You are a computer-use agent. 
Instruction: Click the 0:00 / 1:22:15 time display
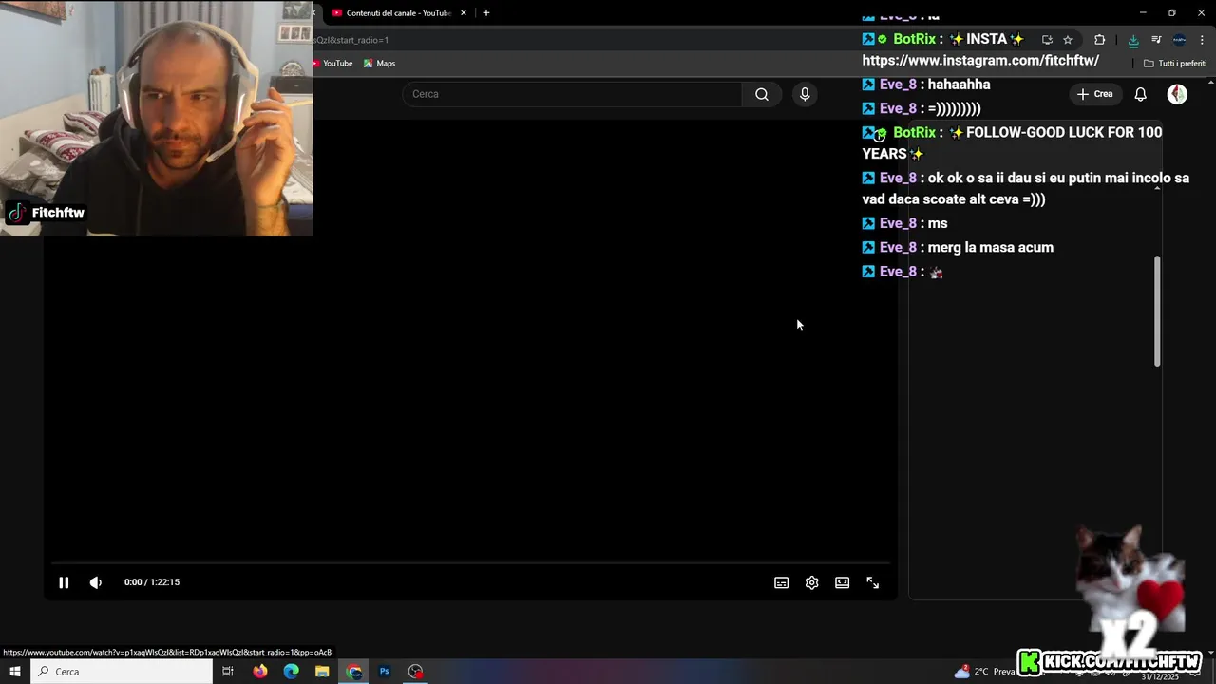click(x=152, y=582)
